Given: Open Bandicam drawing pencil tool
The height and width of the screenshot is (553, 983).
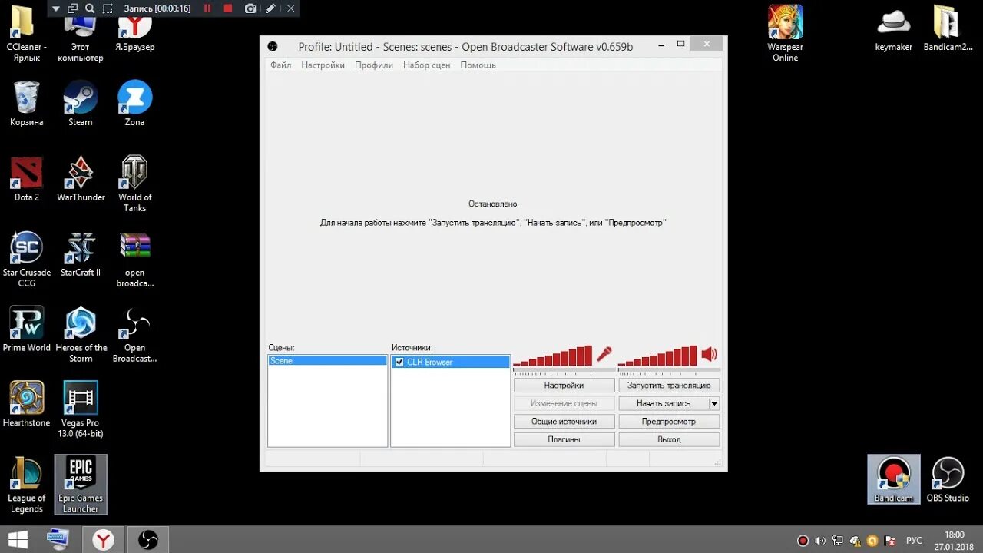Looking at the screenshot, I should pyautogui.click(x=270, y=8).
